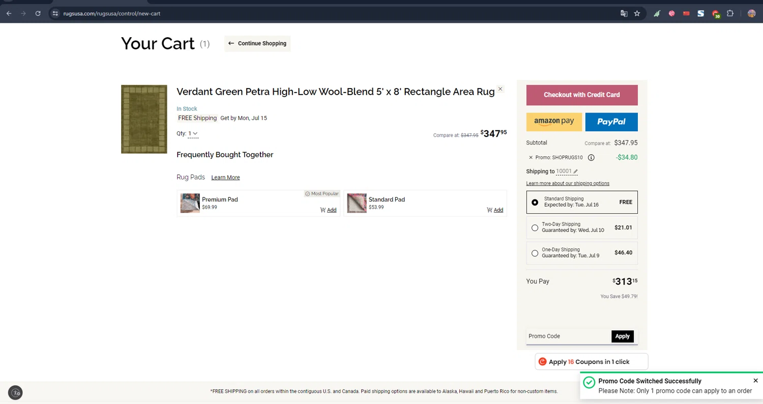Remove promo SHOPRUGS10 with the x icon
Viewport: 763px width, 404px height.
(x=531, y=158)
